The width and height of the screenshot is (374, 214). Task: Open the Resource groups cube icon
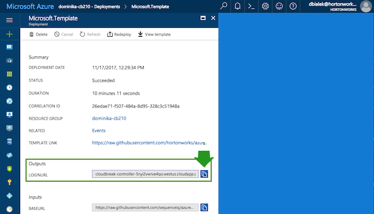[x=9, y=60]
